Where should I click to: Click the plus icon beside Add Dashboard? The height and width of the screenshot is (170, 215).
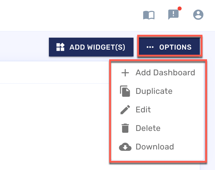pyautogui.click(x=125, y=73)
